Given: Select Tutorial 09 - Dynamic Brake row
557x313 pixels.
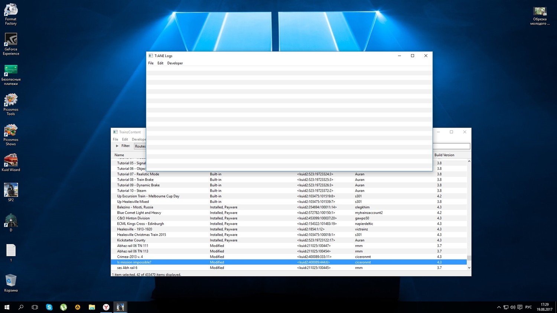Looking at the screenshot, I should coord(289,185).
